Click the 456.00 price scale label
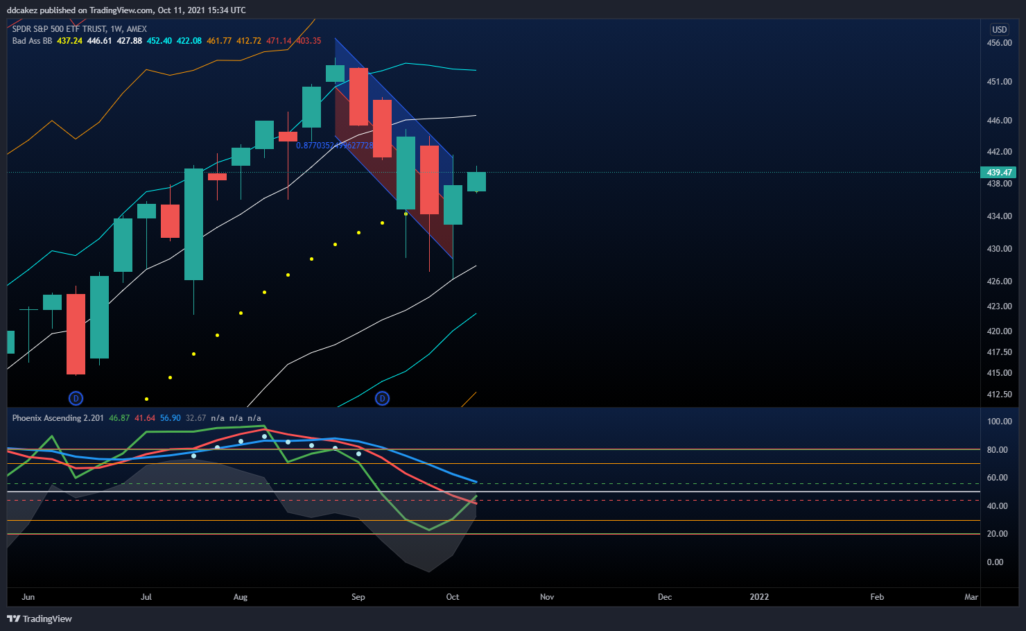1026x631 pixels. point(999,43)
